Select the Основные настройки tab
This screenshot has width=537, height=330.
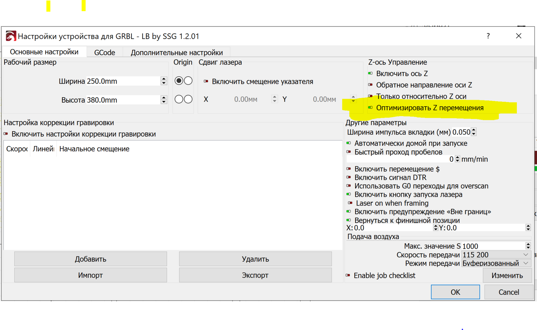pos(44,52)
